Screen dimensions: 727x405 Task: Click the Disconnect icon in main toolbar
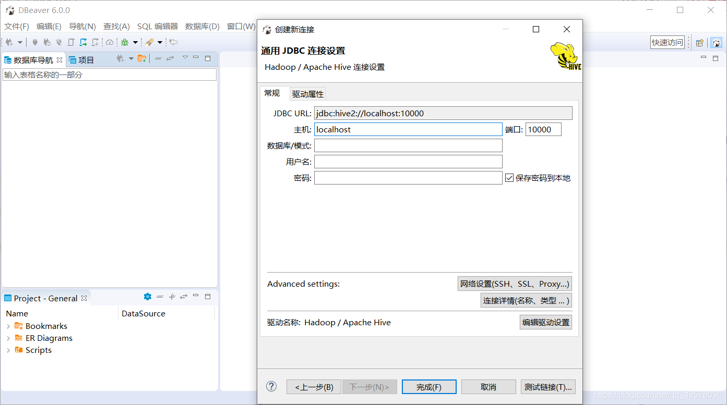(x=59, y=42)
